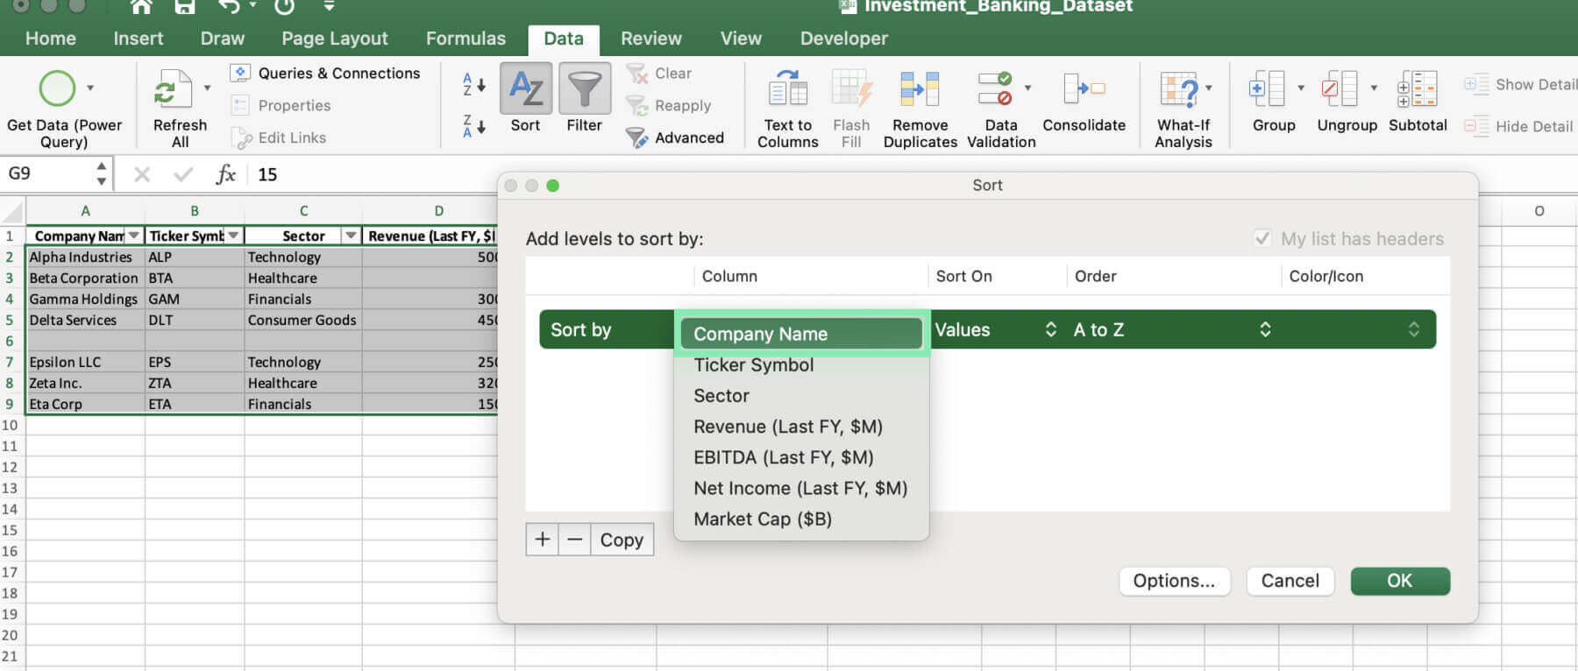Select Ticker Symbol in column list
Image resolution: width=1578 pixels, height=671 pixels.
pos(801,365)
